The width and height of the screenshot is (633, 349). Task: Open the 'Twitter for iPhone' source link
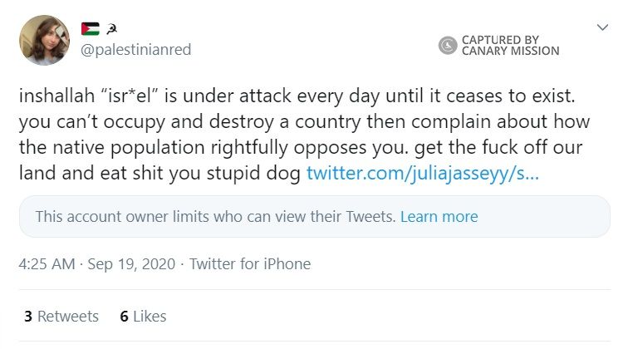click(x=250, y=264)
